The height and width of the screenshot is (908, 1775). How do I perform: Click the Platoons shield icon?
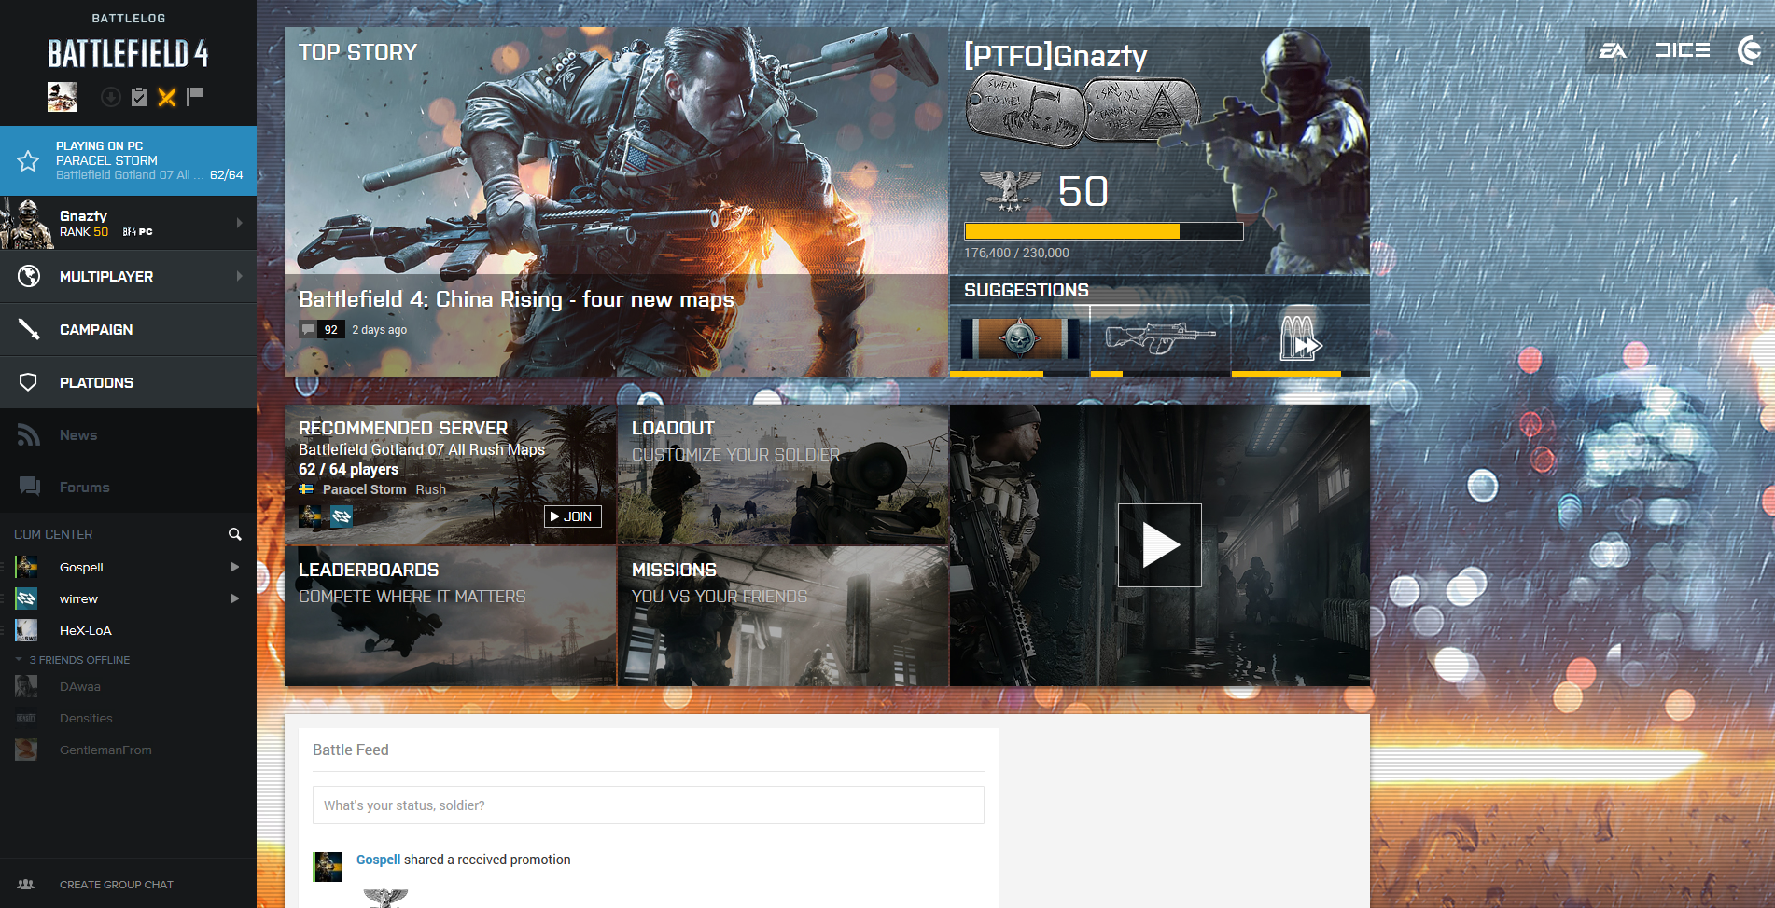coord(29,382)
